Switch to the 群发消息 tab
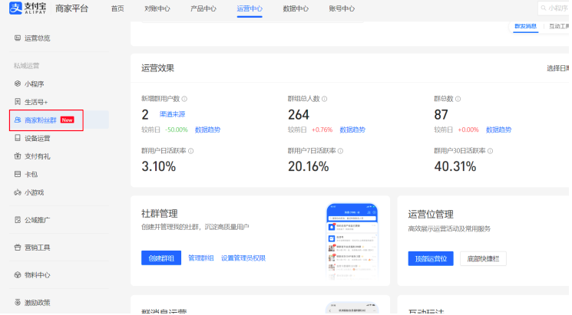This screenshot has width=572, height=315. pyautogui.click(x=525, y=26)
